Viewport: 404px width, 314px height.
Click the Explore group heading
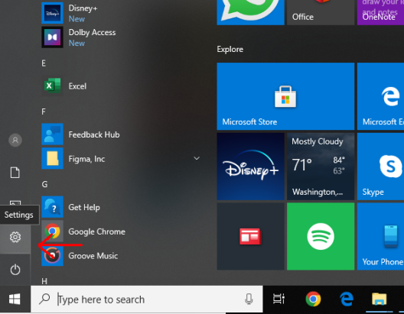230,49
